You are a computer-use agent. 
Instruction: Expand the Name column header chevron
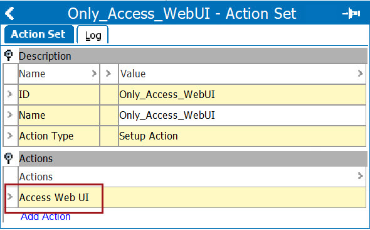click(x=94, y=74)
